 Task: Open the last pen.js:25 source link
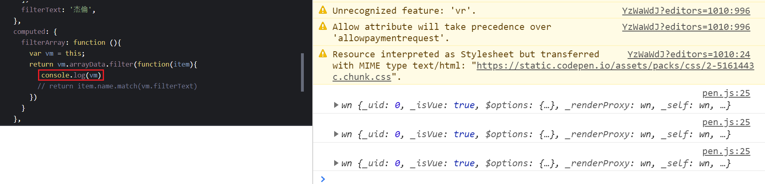coord(726,151)
